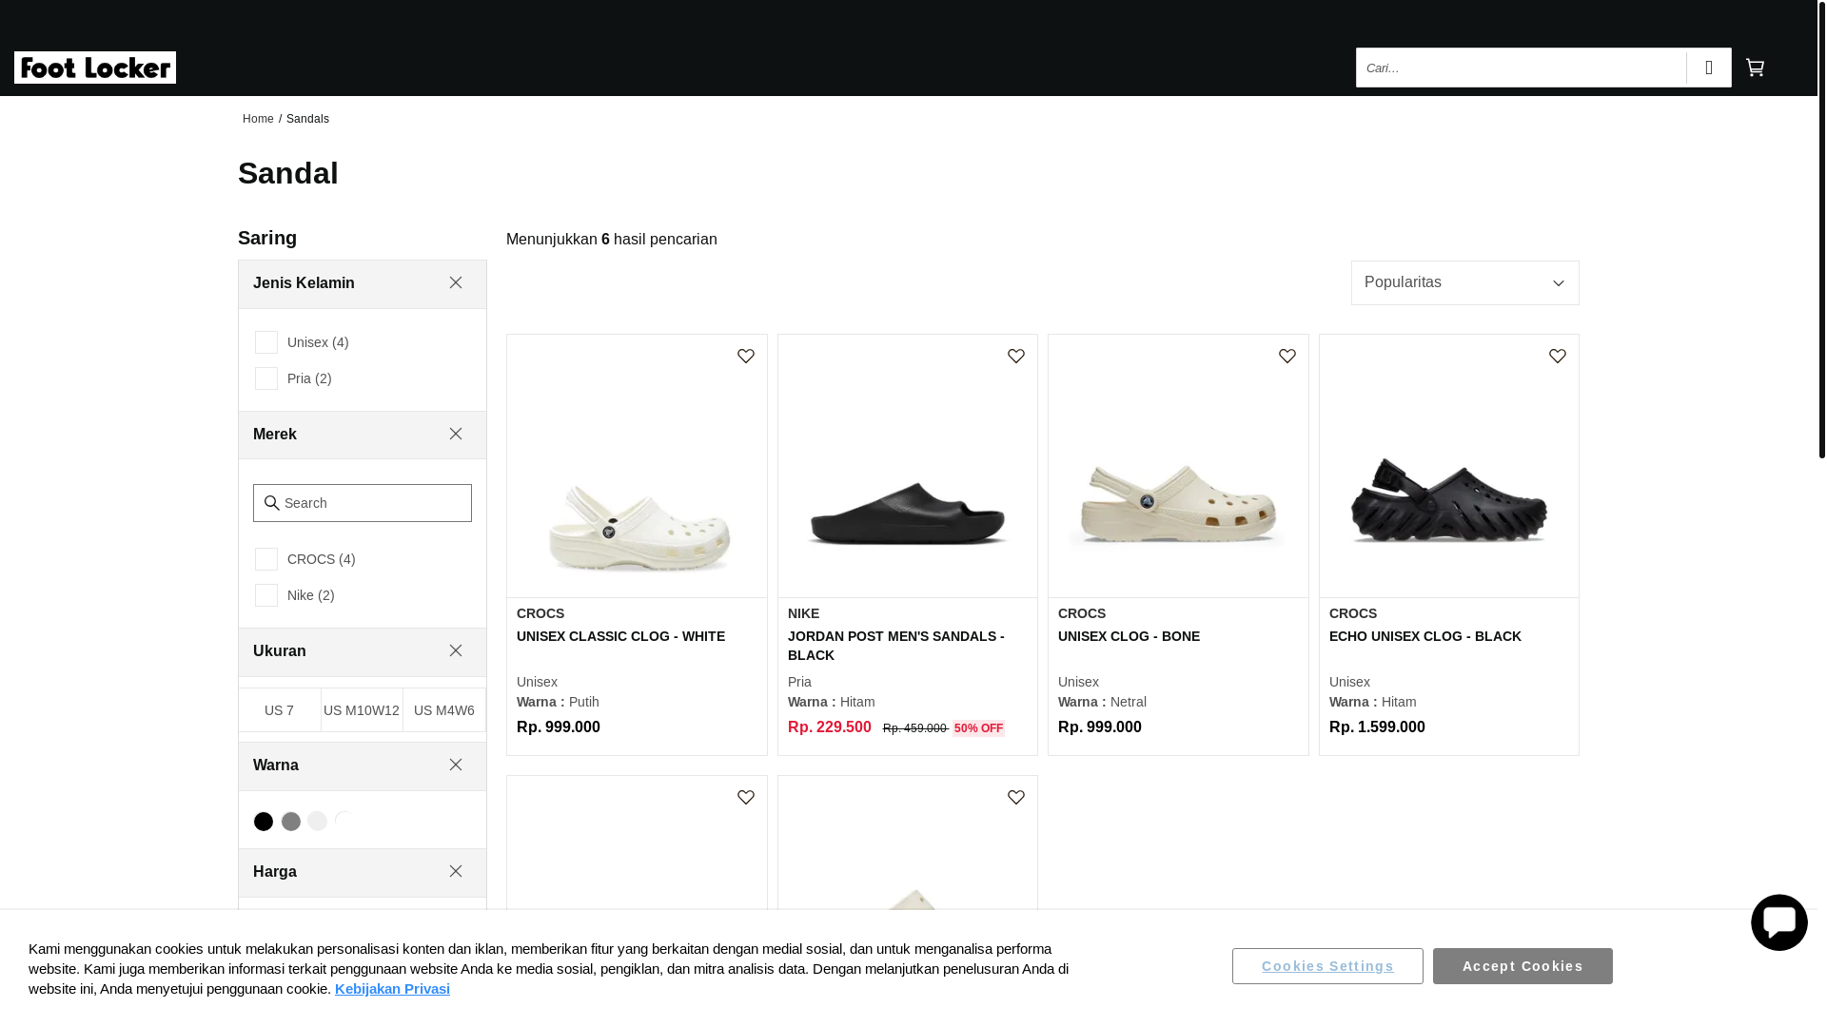Pick the white color swatch
Image resolution: width=1827 pixels, height=1027 pixels.
[x=344, y=822]
